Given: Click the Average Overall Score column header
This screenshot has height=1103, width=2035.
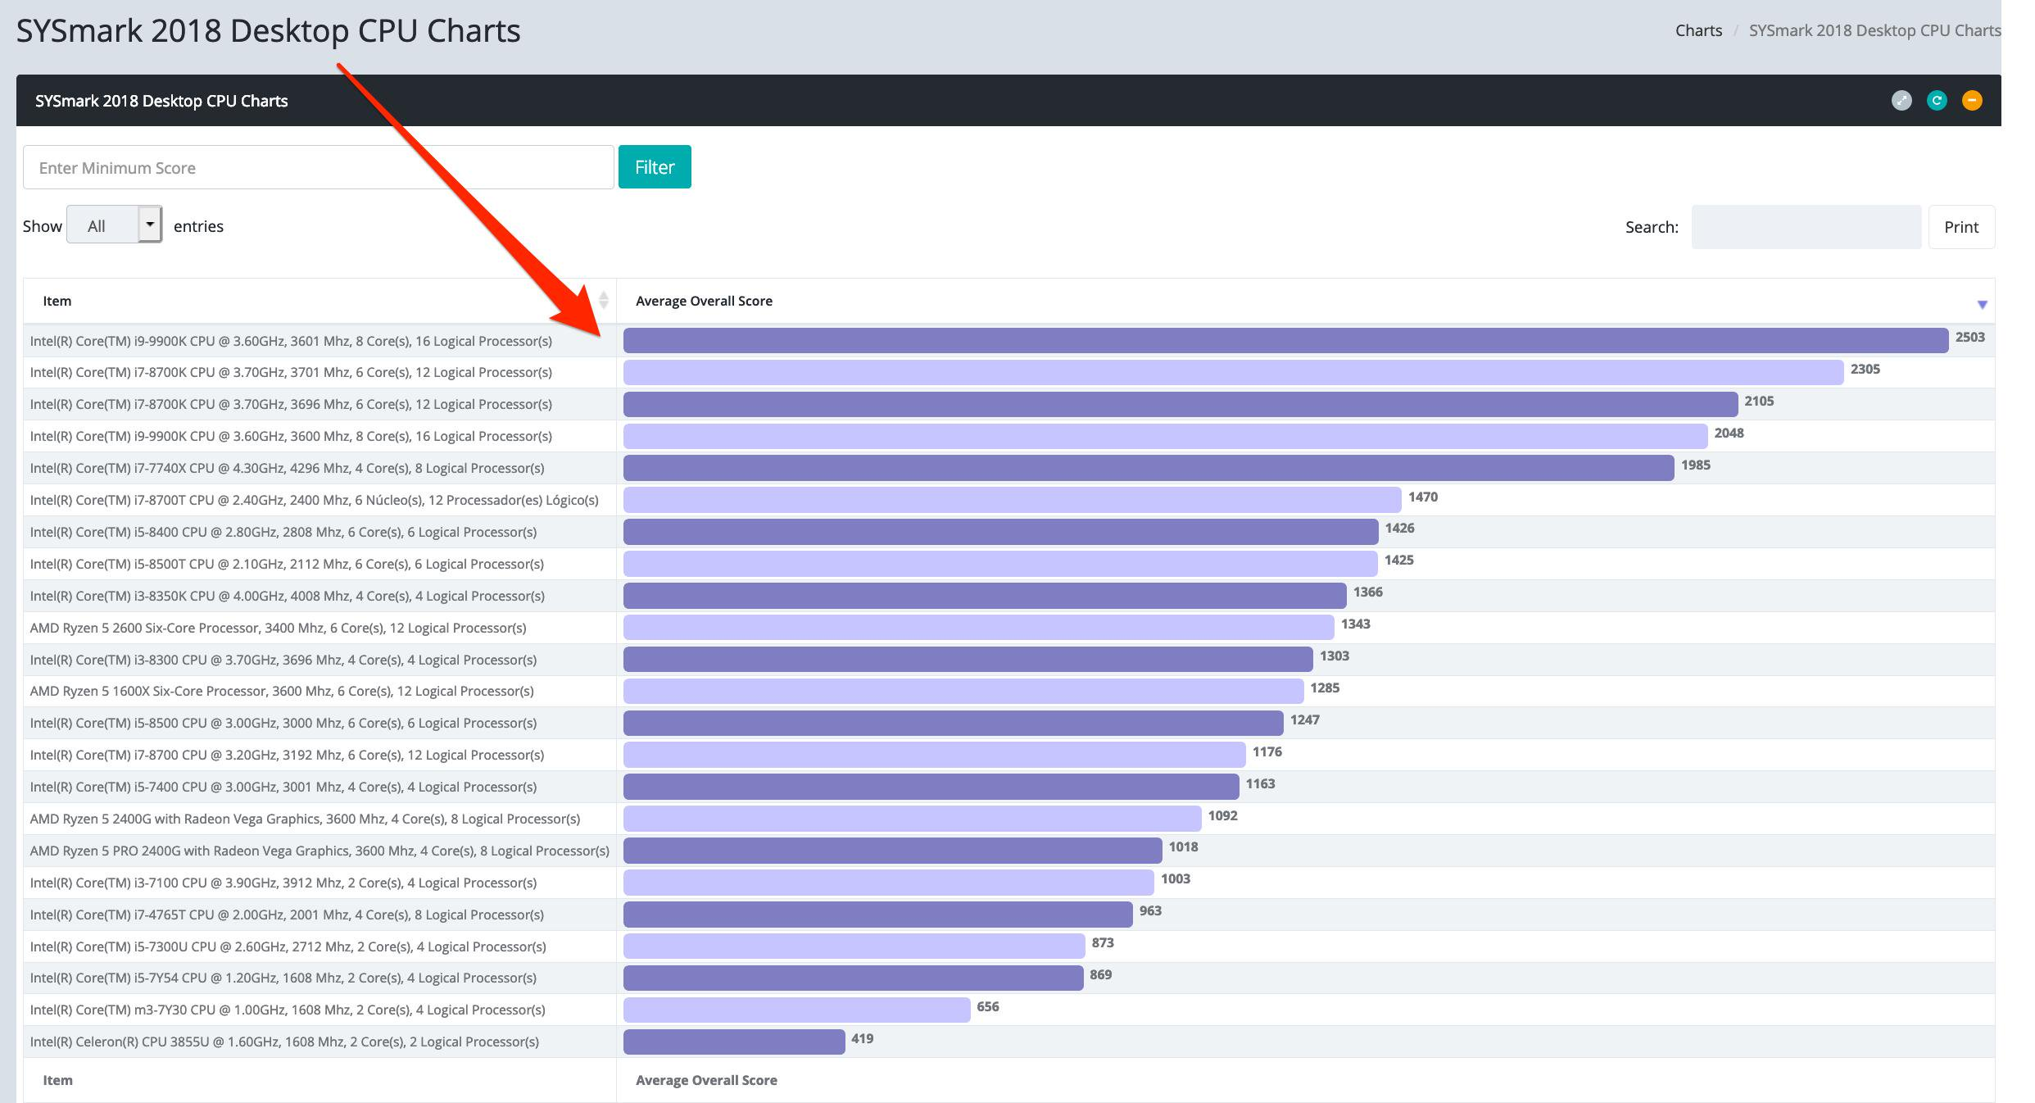Looking at the screenshot, I should pyautogui.click(x=704, y=301).
